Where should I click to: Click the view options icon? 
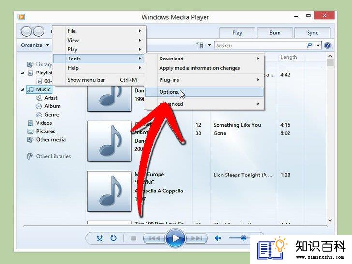200,45
